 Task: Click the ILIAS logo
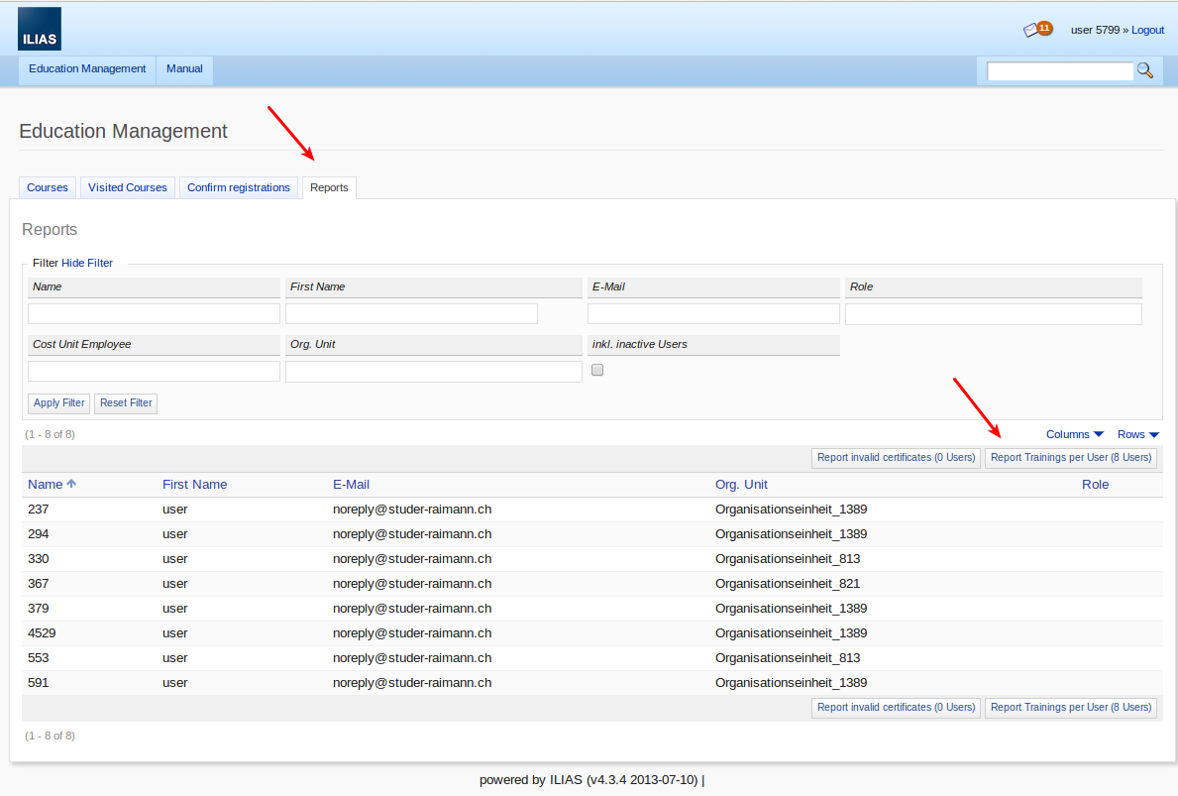(x=40, y=29)
